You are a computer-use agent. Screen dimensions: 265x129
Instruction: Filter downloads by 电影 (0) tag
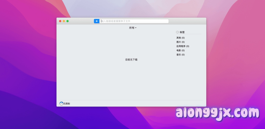(x=180, y=51)
